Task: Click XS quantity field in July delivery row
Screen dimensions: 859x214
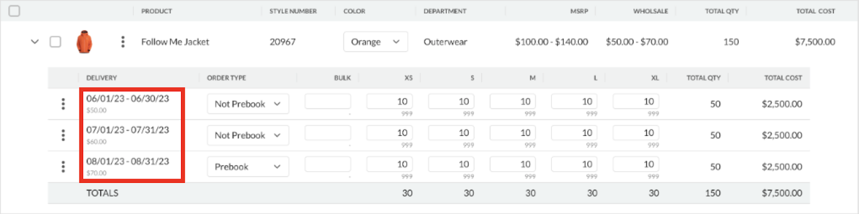Action: pos(389,133)
